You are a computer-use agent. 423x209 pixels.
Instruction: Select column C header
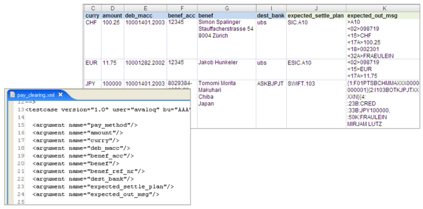click(x=93, y=9)
